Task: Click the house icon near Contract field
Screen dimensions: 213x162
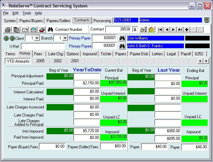Action: point(152,29)
